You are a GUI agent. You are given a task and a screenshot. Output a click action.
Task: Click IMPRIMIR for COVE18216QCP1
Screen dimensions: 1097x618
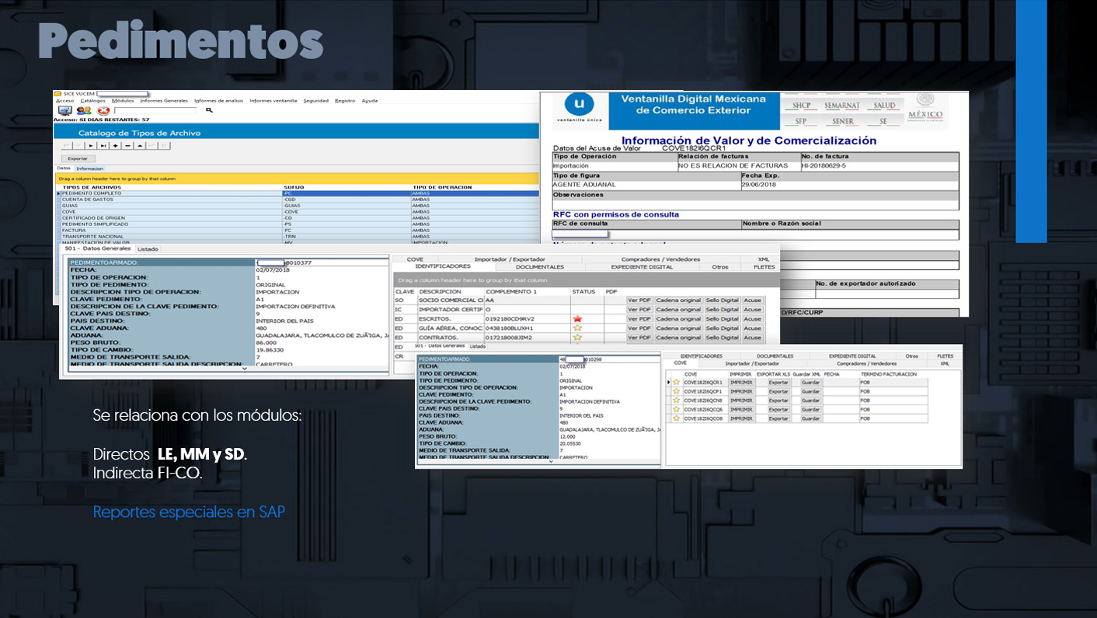pyautogui.click(x=741, y=392)
